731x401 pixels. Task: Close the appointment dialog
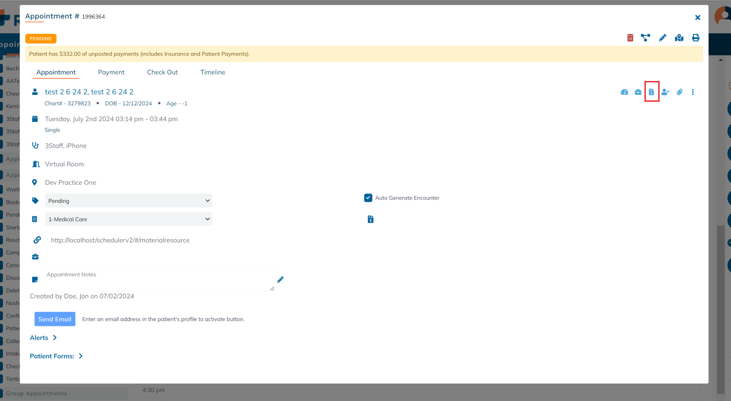point(697,18)
